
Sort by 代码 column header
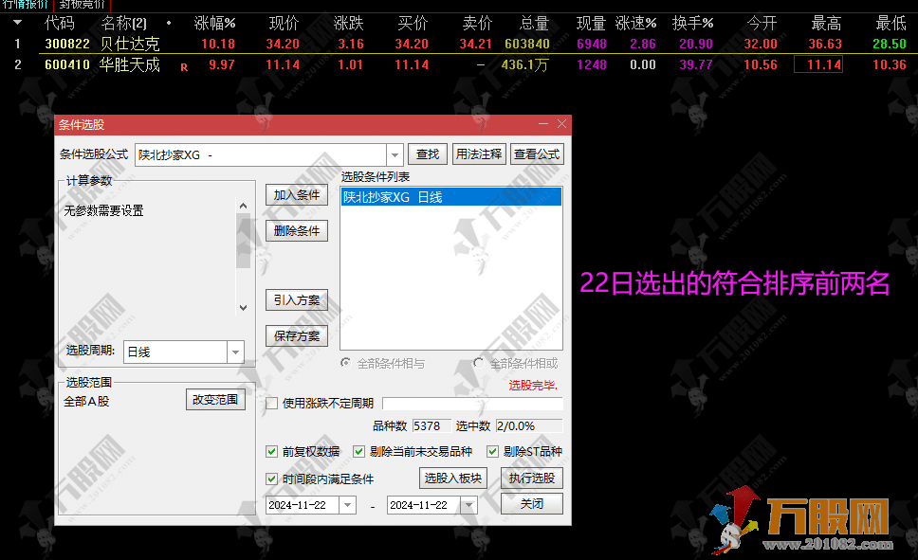[x=60, y=24]
